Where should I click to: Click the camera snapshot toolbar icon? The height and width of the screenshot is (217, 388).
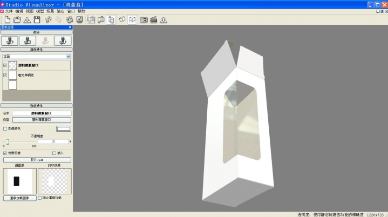[x=144, y=19]
